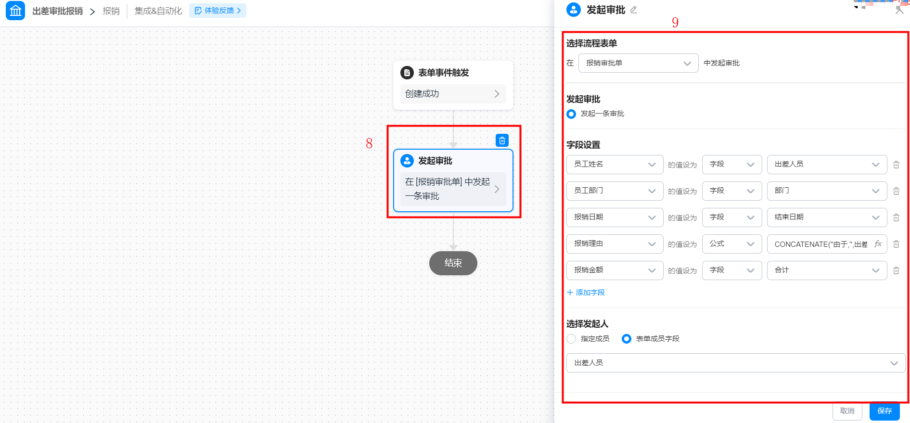
Task: Click the blue trash icon above 发起审批 node
Action: (x=502, y=141)
